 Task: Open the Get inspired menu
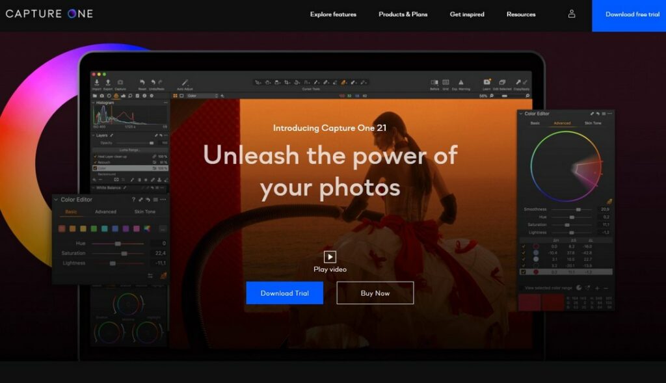(467, 14)
